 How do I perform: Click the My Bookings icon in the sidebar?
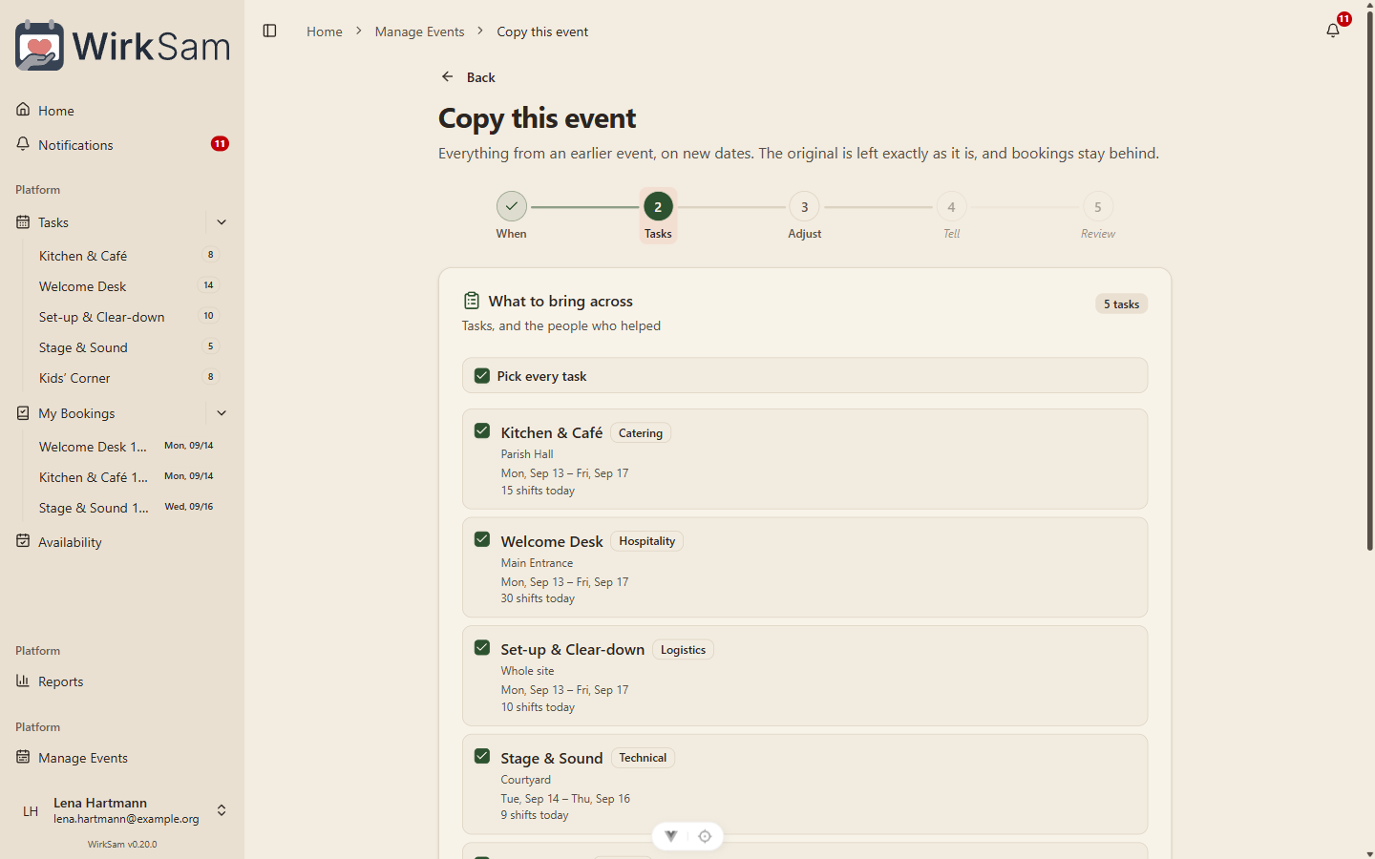point(23,413)
